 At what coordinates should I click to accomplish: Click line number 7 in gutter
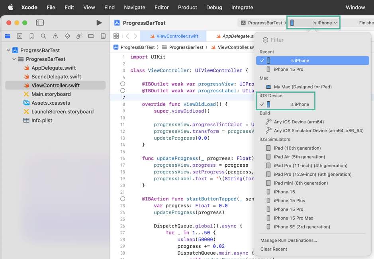click(x=123, y=97)
